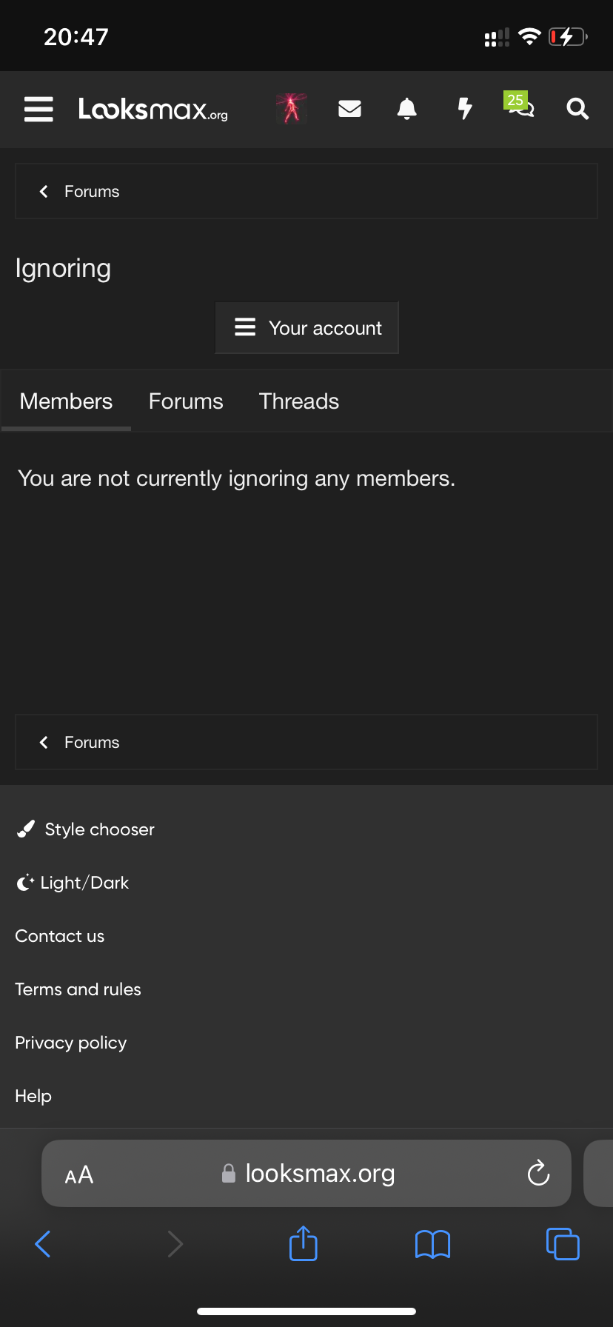Open chat icon with 25 badge
Image resolution: width=613 pixels, height=1327 pixels.
(x=520, y=107)
